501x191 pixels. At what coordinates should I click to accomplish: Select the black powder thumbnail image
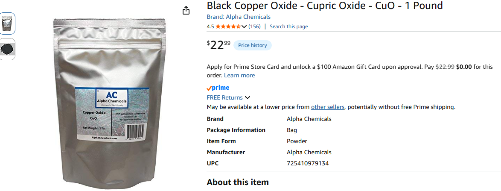click(x=8, y=49)
